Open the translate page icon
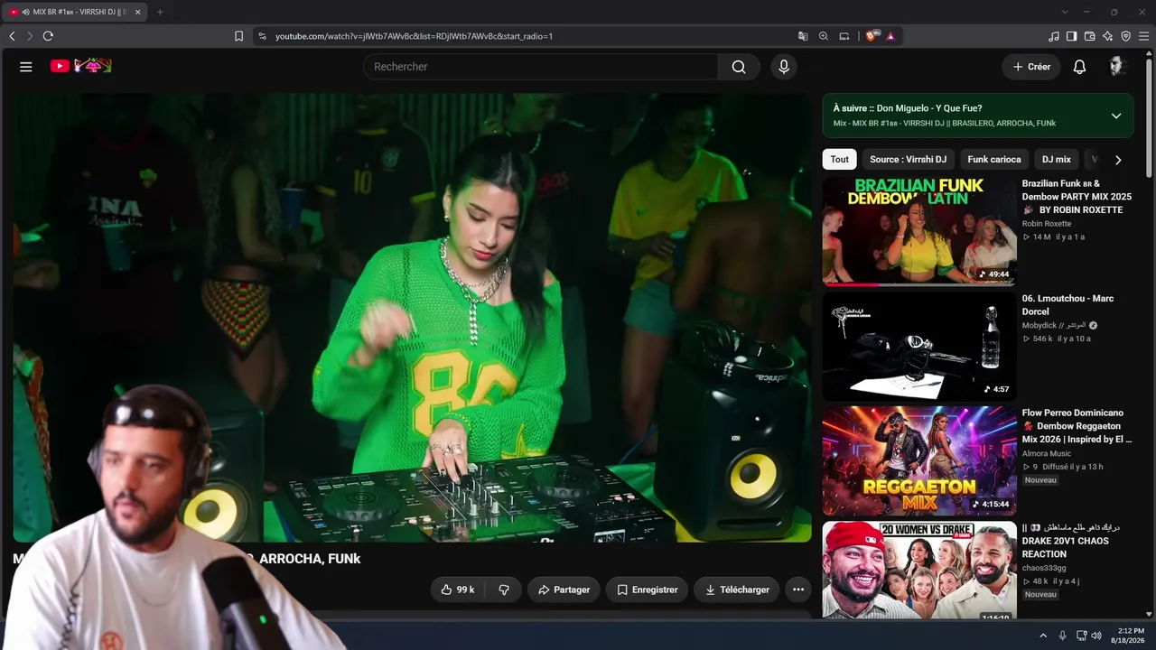Viewport: 1156px width, 650px height. 803,36
